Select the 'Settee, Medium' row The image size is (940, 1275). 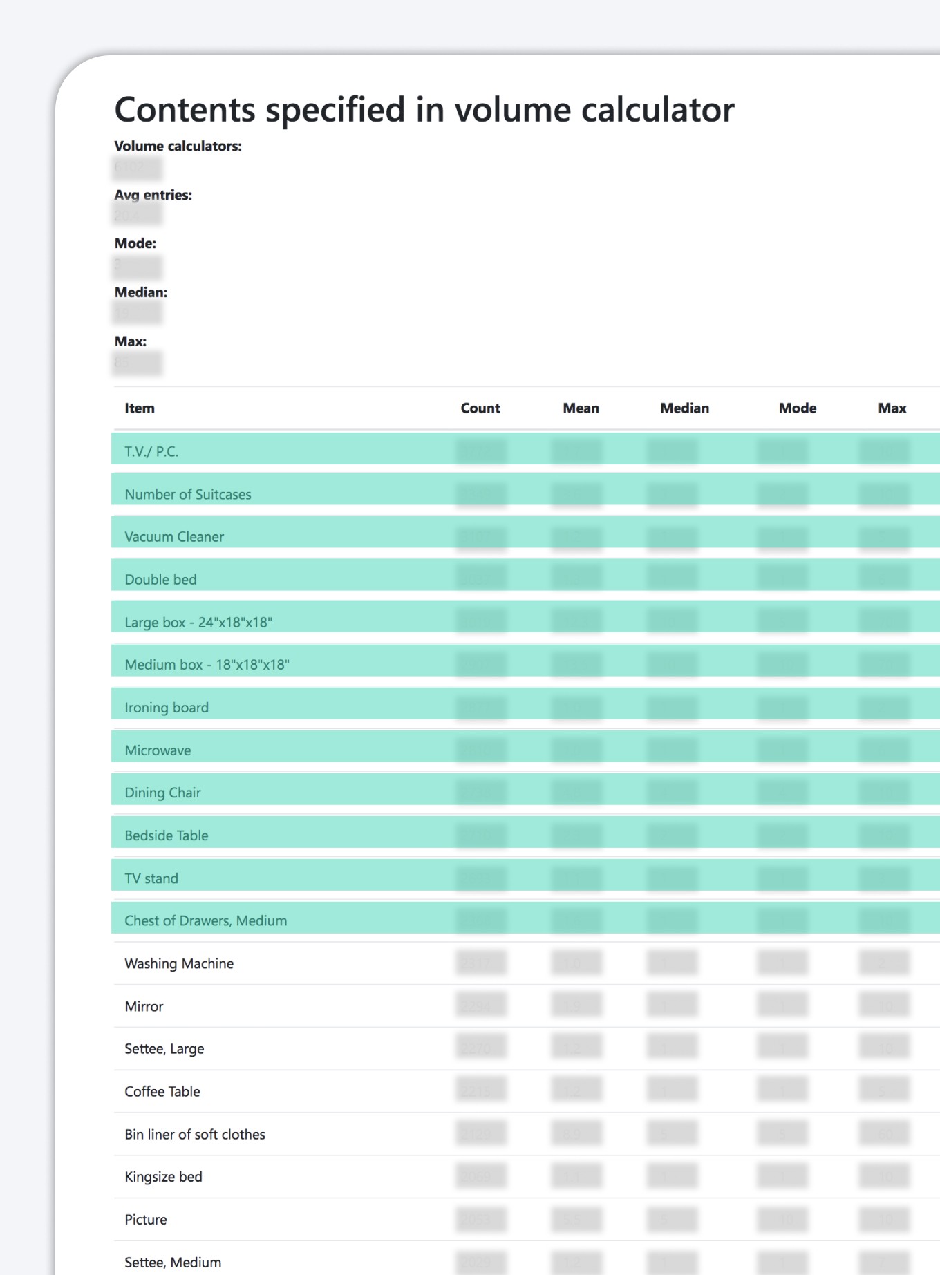pos(525,1258)
